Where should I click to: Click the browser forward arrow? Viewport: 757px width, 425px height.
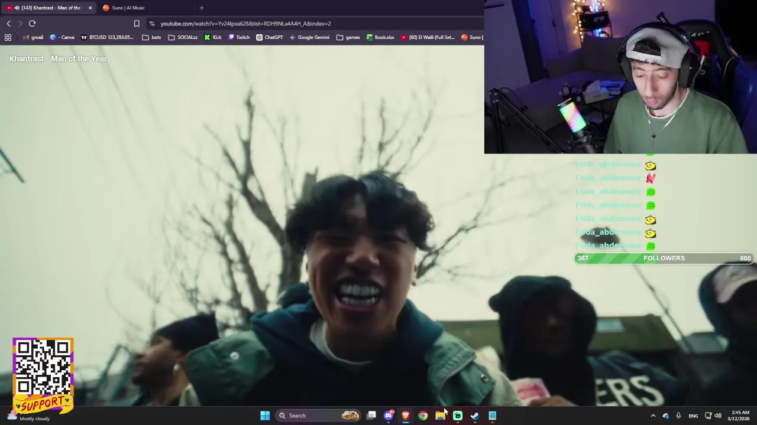point(20,24)
